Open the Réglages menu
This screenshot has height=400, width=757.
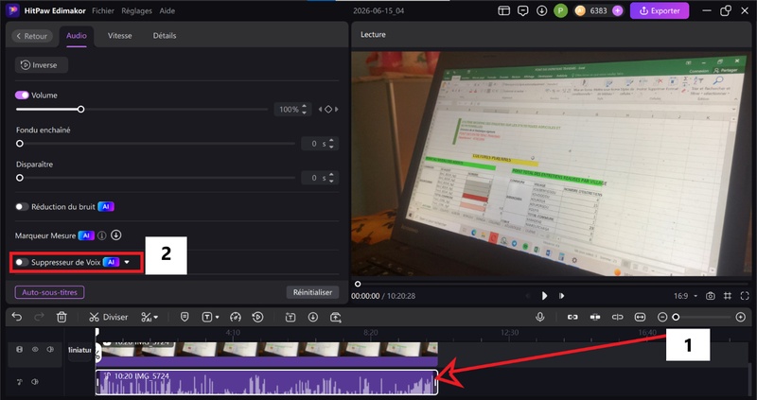tap(136, 10)
